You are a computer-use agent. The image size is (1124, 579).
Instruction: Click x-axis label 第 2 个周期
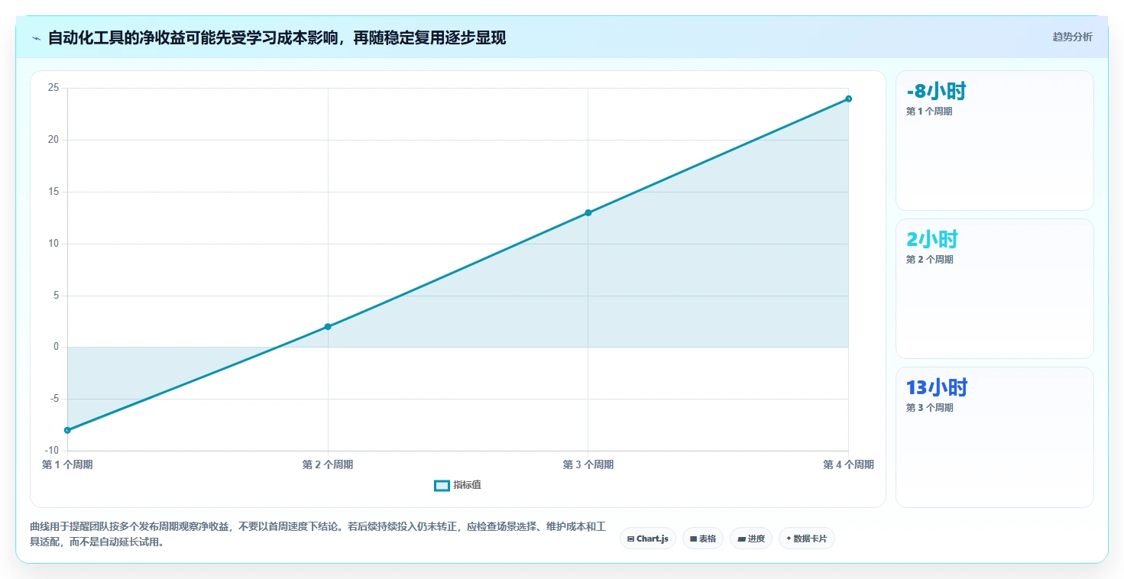(x=328, y=464)
